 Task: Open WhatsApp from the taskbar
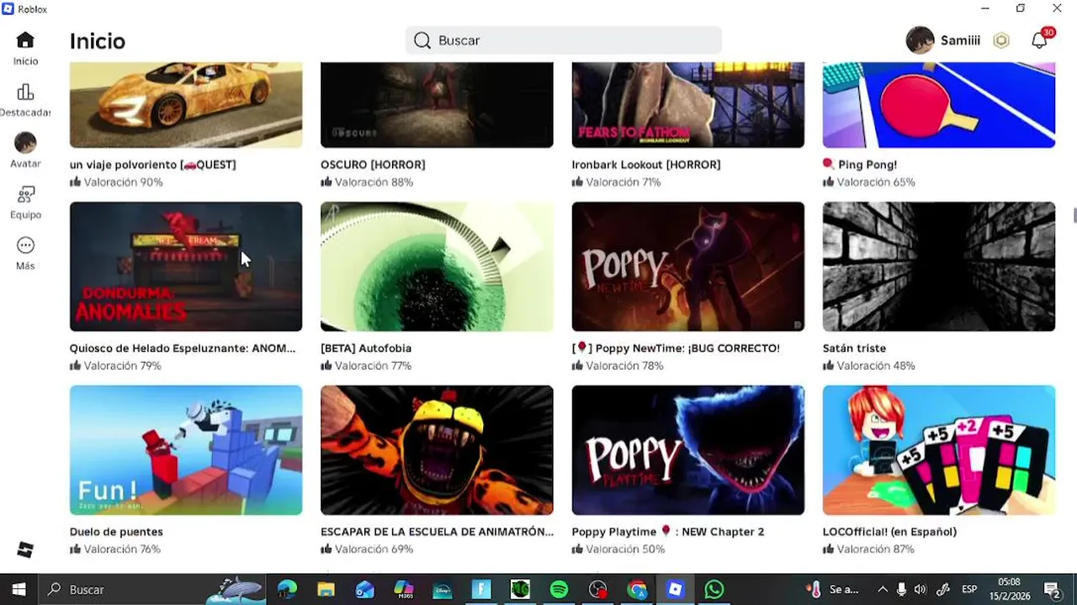tap(714, 590)
